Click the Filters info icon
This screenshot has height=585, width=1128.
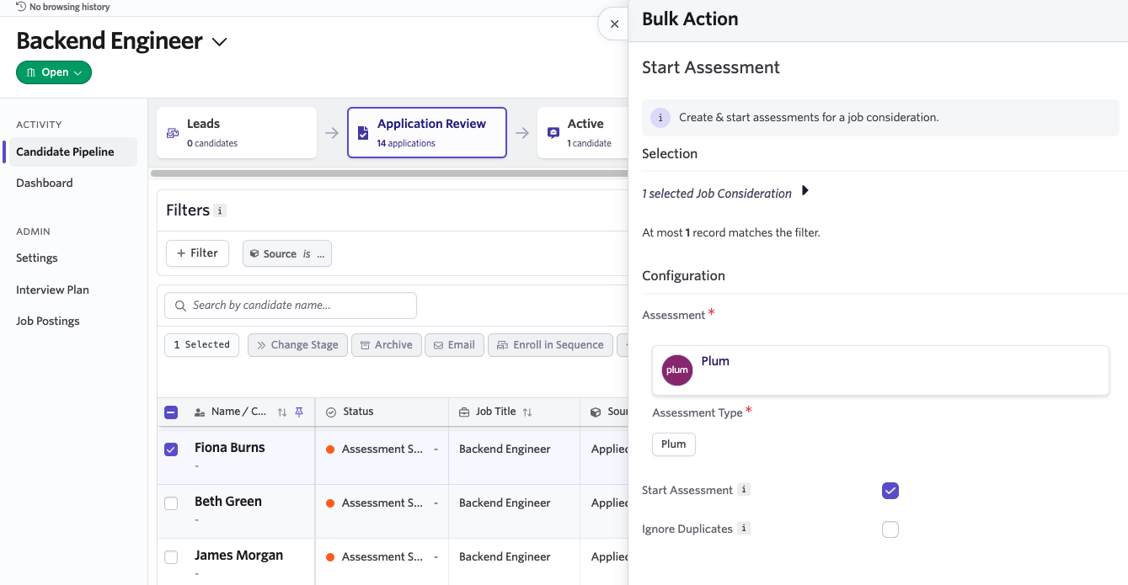coord(220,211)
